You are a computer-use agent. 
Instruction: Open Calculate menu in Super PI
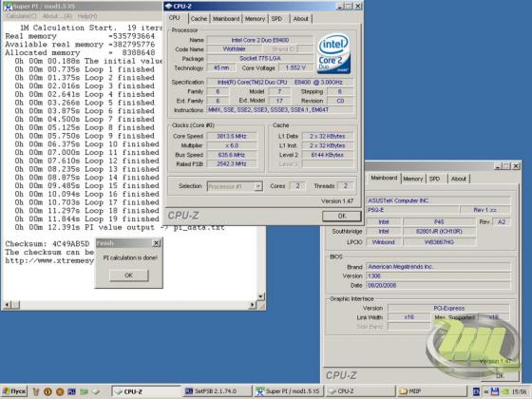(x=21, y=16)
